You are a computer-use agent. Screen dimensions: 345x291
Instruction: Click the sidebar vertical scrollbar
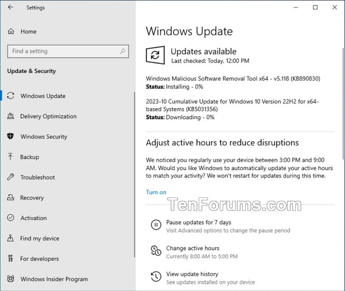tap(134, 175)
